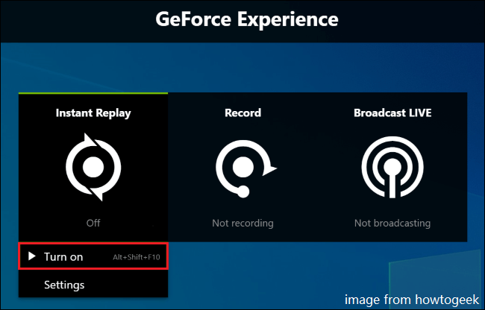
Task: Select Turn on in Instant Replay menu
Action: (x=93, y=256)
